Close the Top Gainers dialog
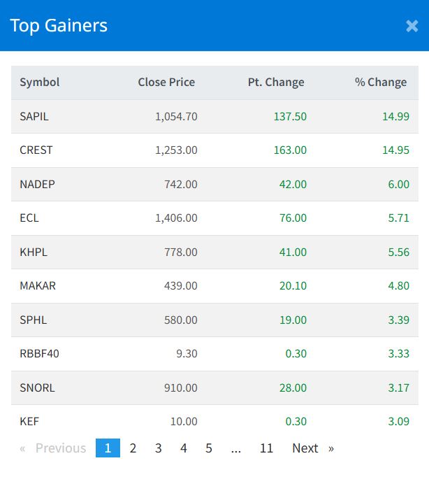 click(x=412, y=26)
